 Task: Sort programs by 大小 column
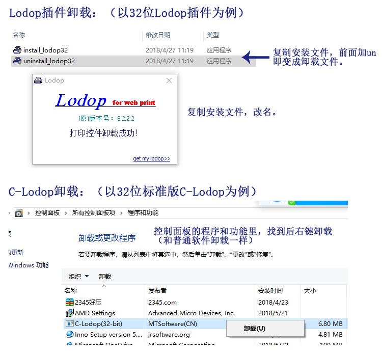[x=310, y=291]
